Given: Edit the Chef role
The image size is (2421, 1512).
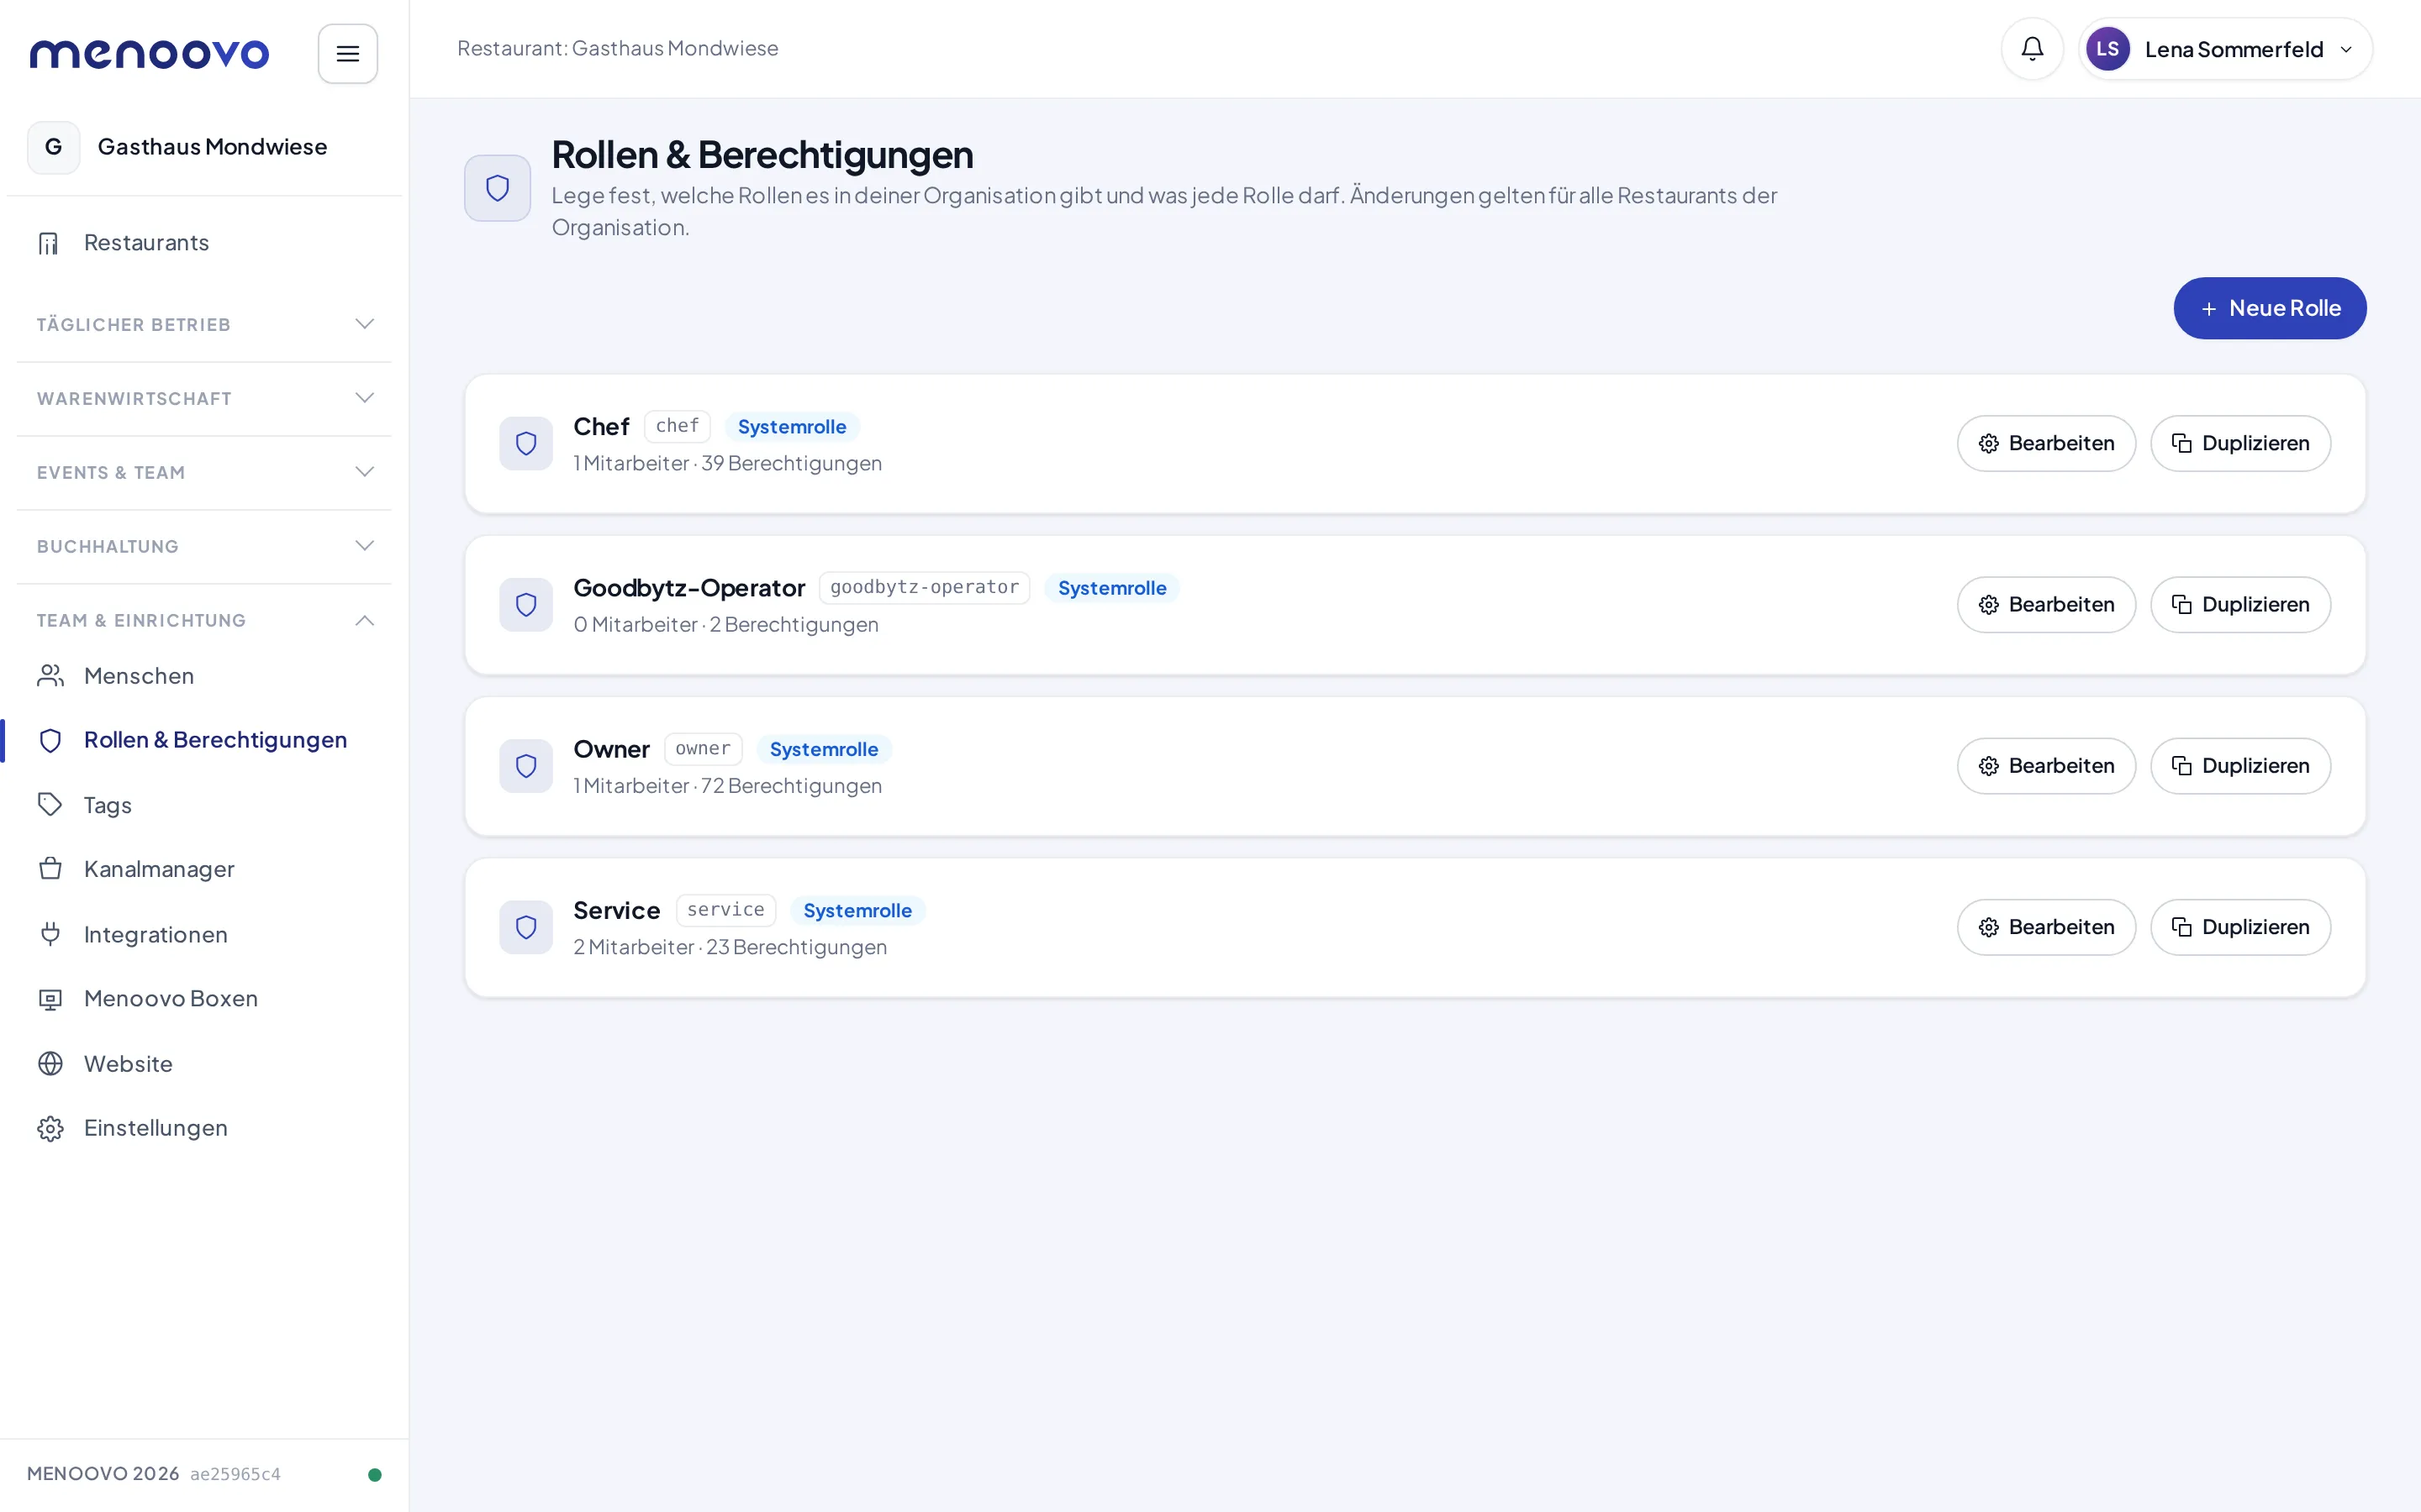Looking at the screenshot, I should (x=2046, y=444).
